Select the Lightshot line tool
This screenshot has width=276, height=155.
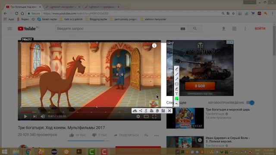(x=176, y=74)
